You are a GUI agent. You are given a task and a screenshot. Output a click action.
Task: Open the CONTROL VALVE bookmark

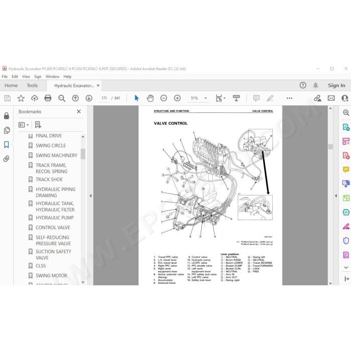point(53,228)
